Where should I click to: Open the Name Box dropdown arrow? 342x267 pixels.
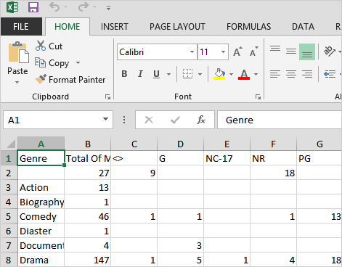click(x=105, y=119)
